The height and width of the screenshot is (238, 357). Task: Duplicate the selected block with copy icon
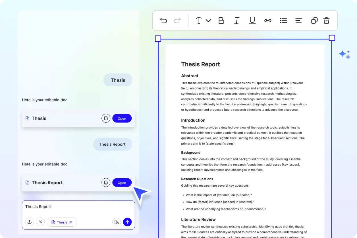tap(314, 20)
